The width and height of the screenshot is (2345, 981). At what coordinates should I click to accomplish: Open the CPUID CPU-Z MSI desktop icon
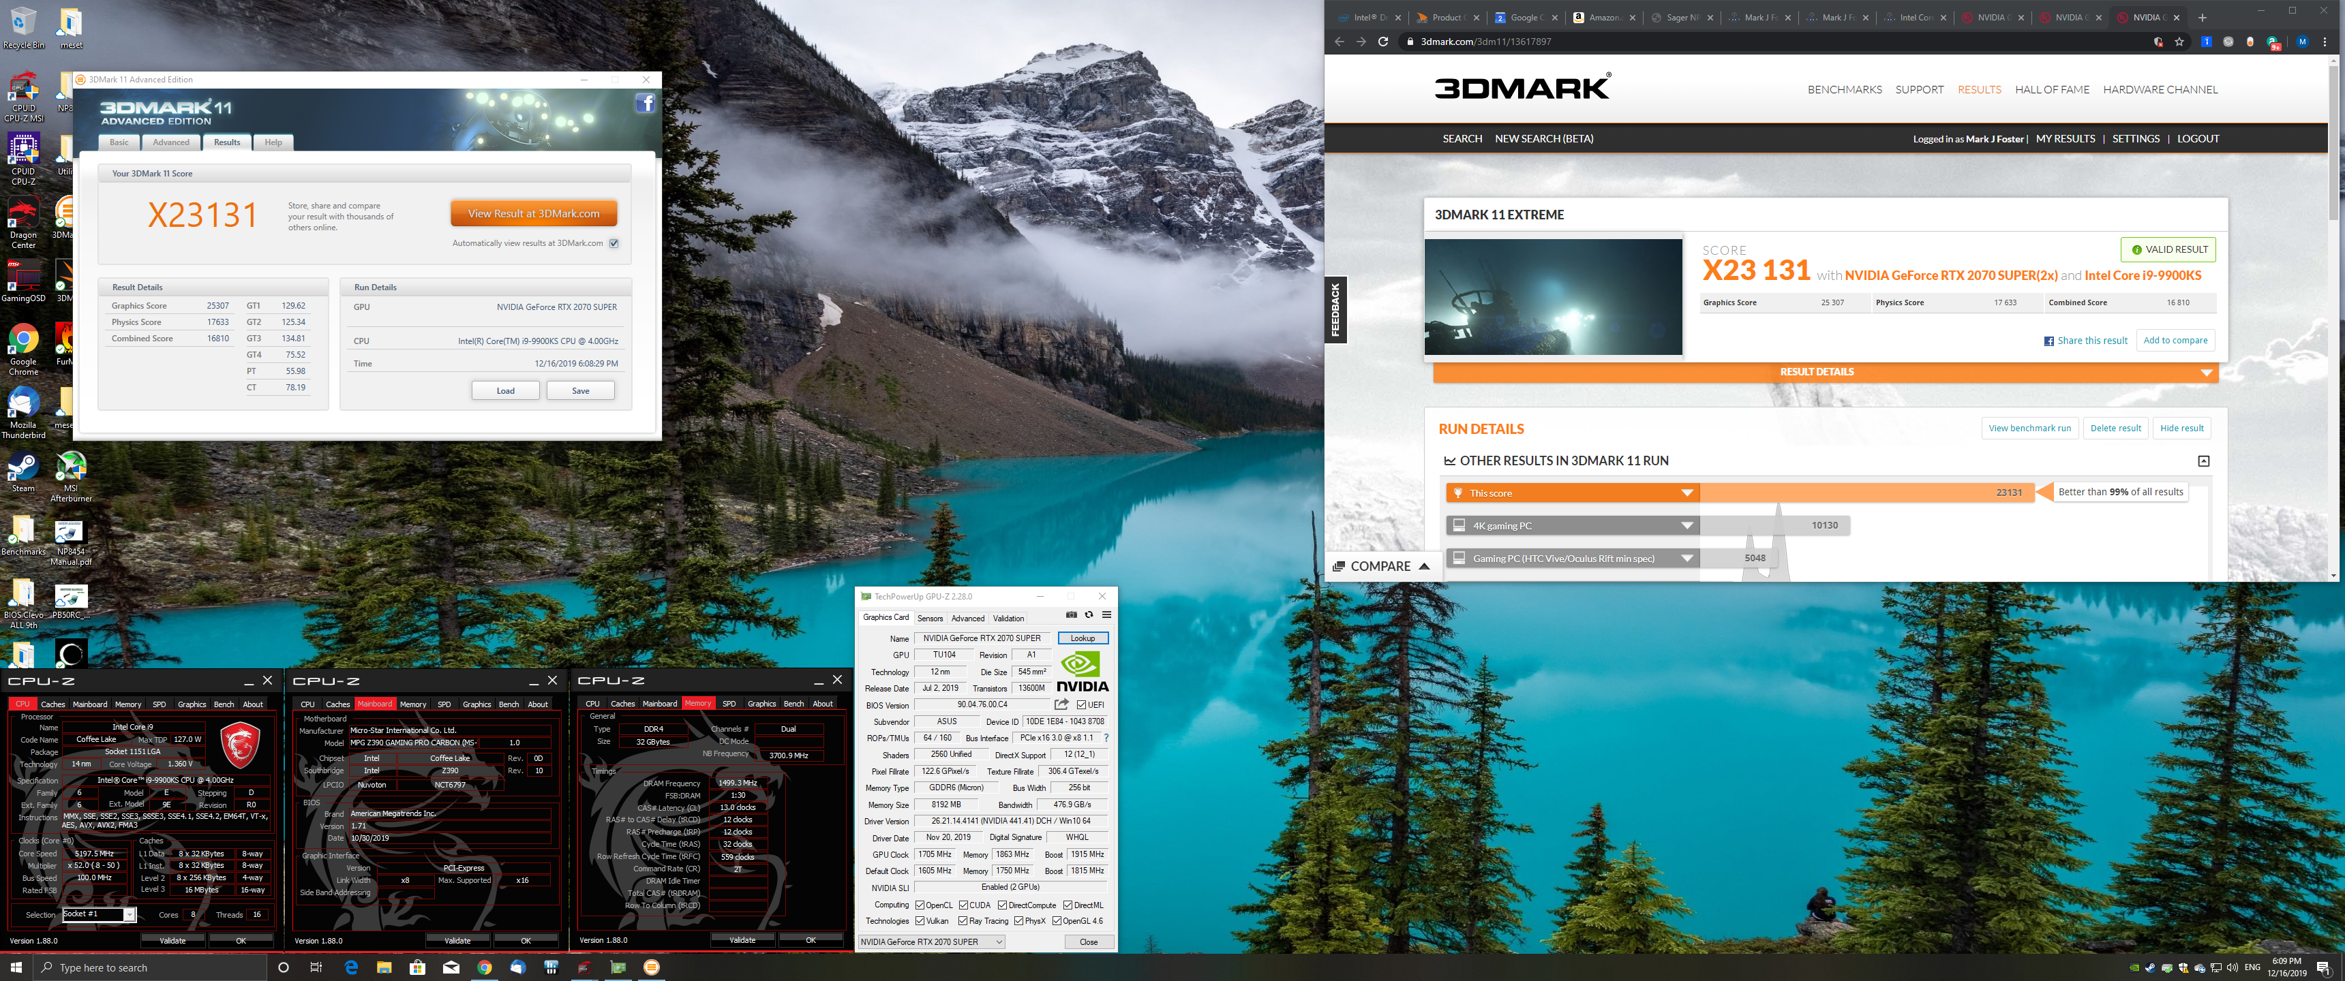pos(24,97)
